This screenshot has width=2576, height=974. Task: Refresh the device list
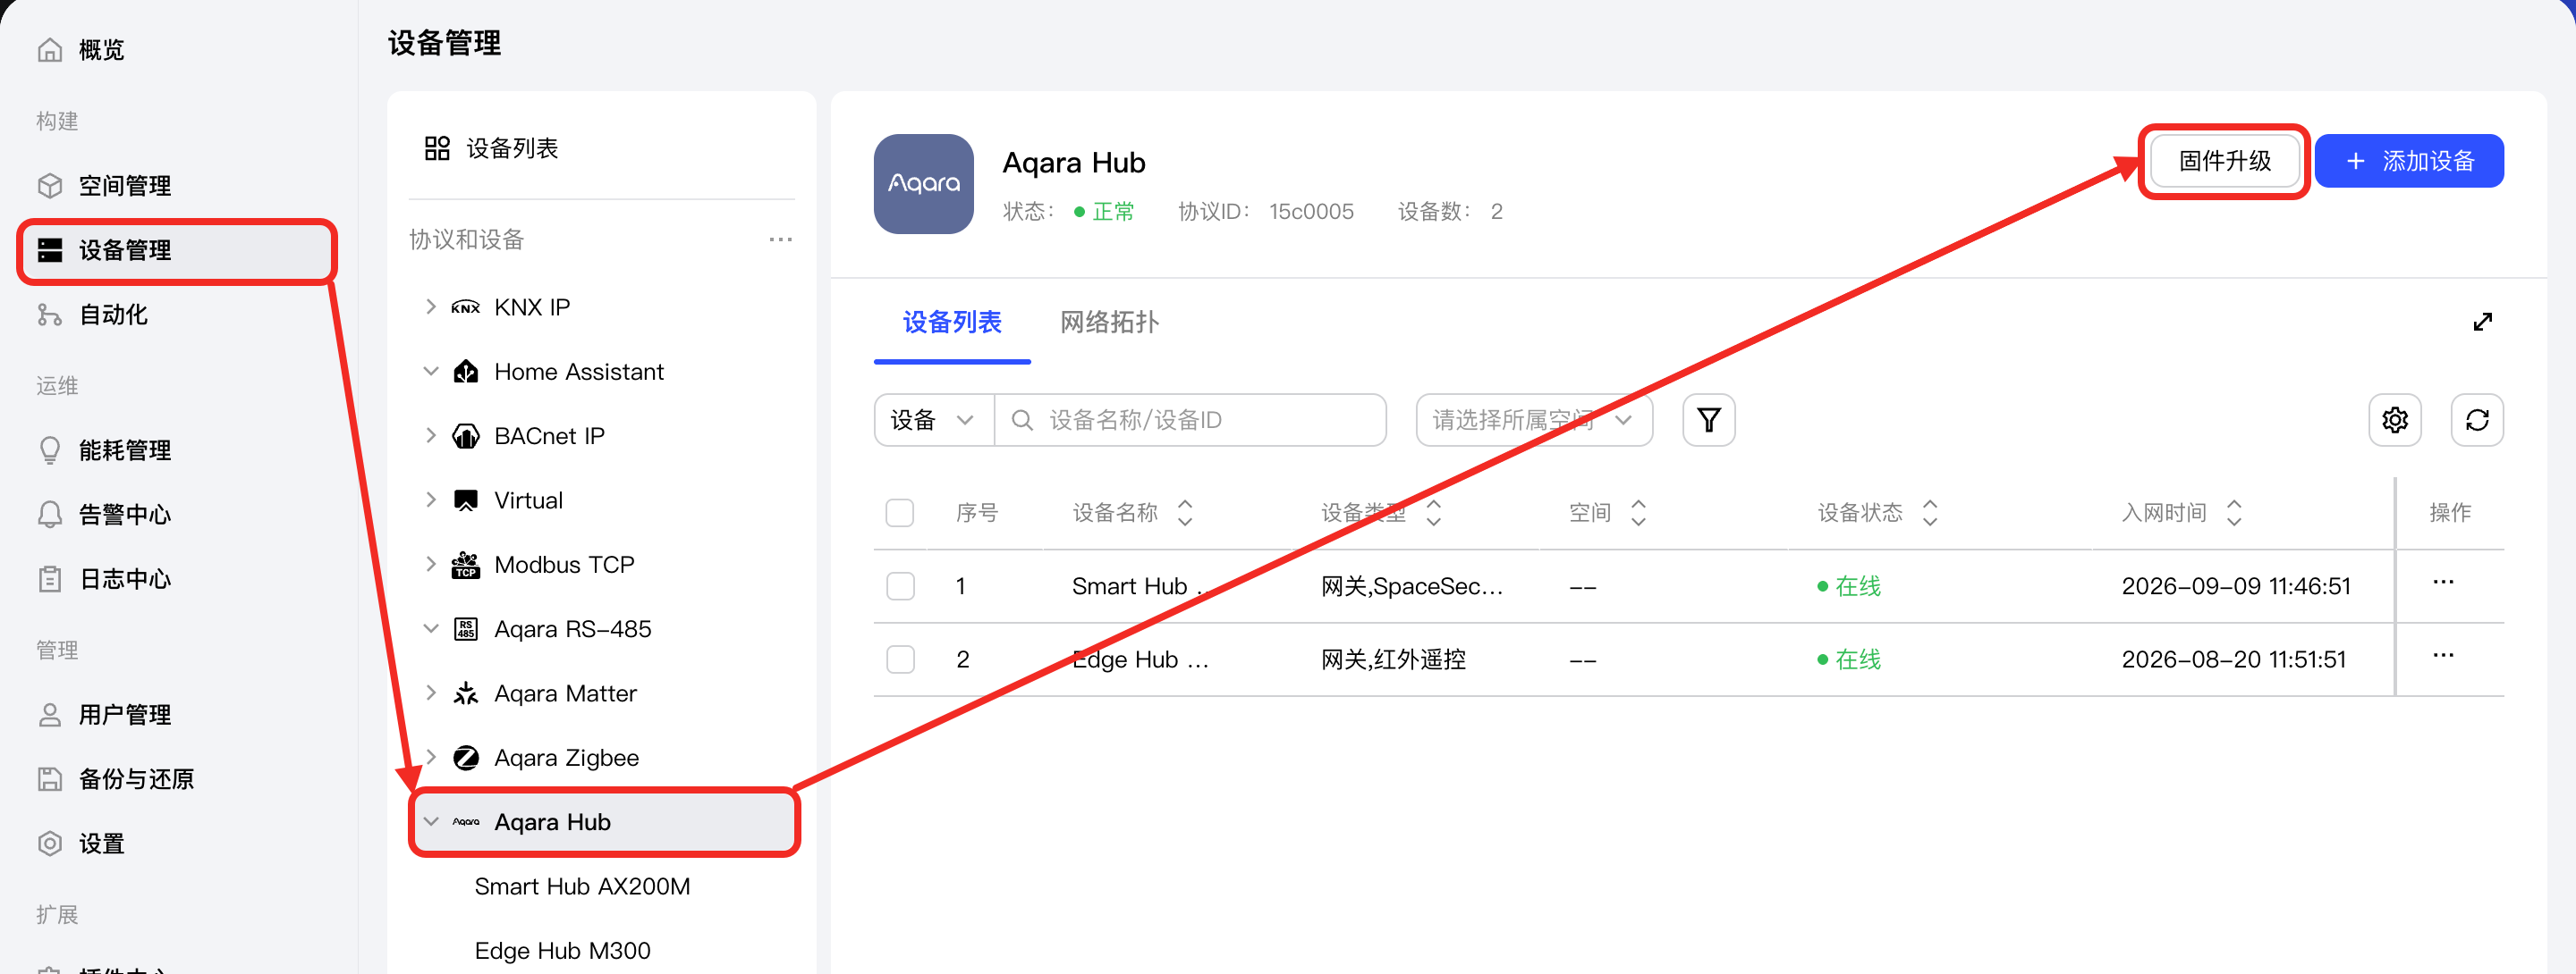2476,420
